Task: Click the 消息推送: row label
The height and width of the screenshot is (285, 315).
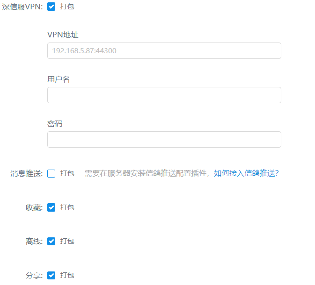Action: point(27,173)
